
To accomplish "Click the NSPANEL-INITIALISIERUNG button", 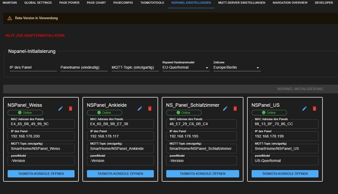I will pyautogui.click(x=300, y=89).
